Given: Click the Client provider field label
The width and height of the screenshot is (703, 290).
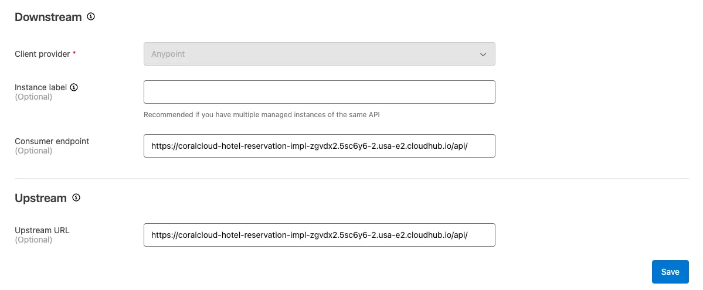Looking at the screenshot, I should tap(42, 54).
